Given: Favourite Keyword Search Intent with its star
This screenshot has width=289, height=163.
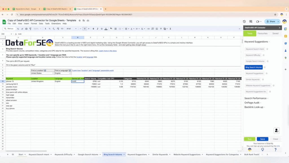Looking at the screenshot, I should pos(267,49).
